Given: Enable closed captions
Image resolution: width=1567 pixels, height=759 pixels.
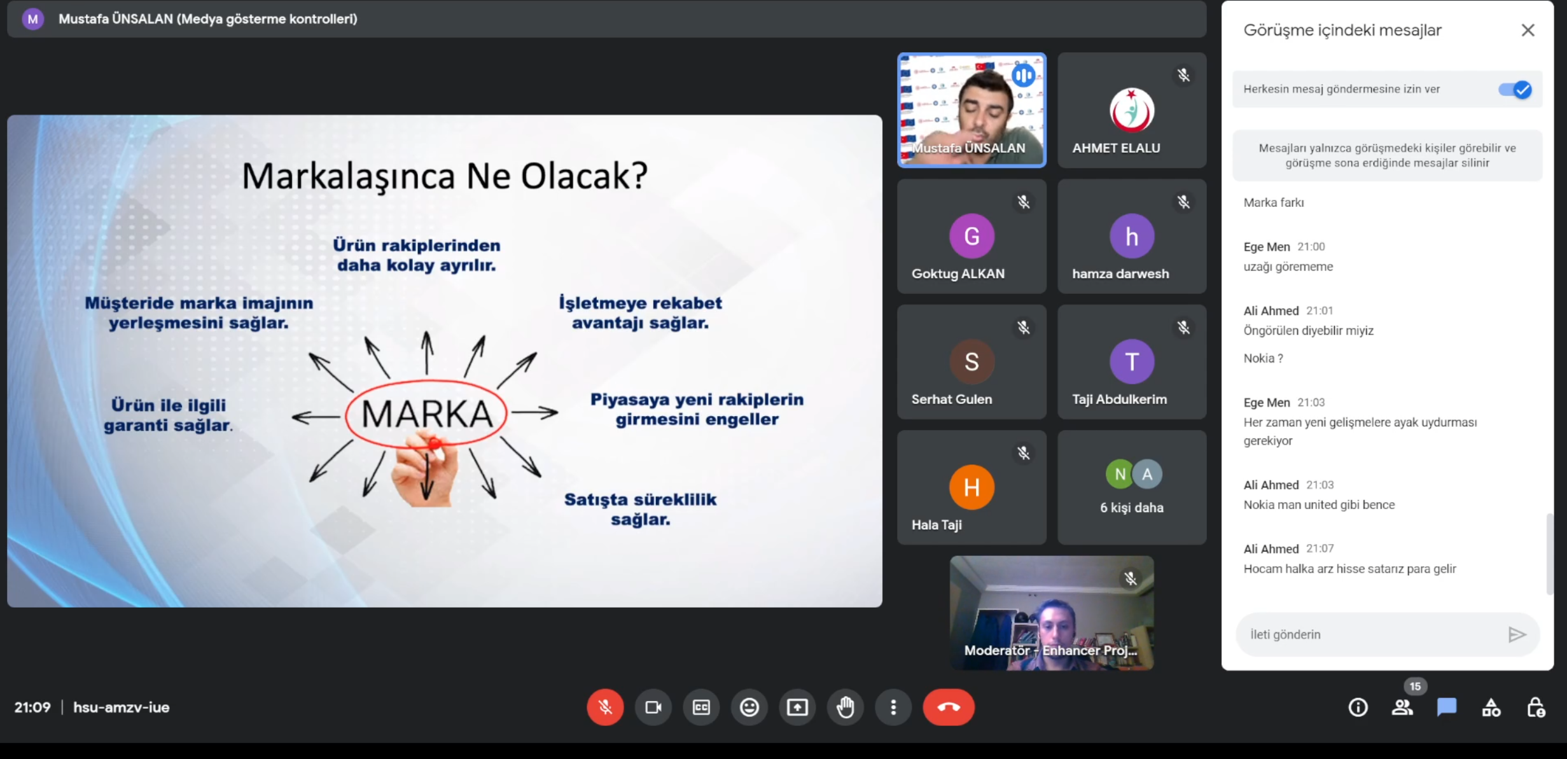Looking at the screenshot, I should coord(701,707).
